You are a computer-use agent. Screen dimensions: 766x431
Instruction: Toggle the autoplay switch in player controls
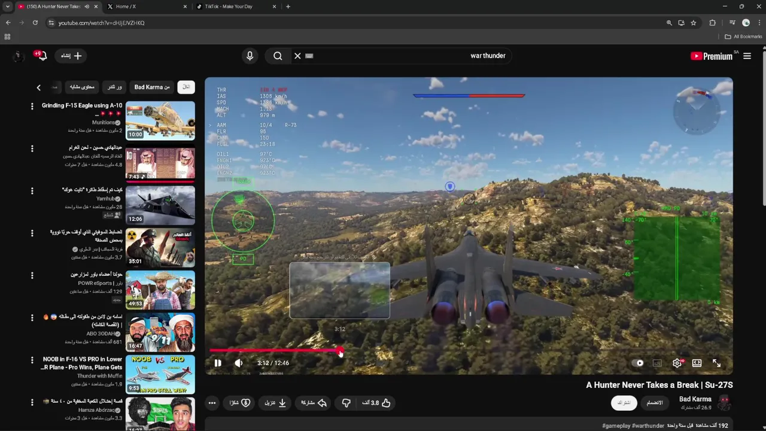(639, 363)
